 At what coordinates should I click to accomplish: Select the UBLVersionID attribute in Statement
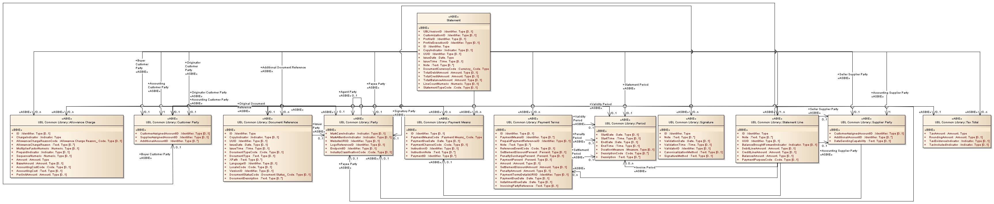tap(447, 32)
